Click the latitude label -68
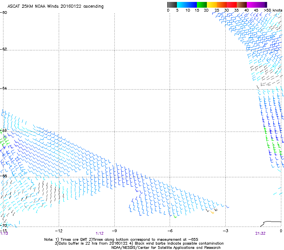 tap(3, 176)
